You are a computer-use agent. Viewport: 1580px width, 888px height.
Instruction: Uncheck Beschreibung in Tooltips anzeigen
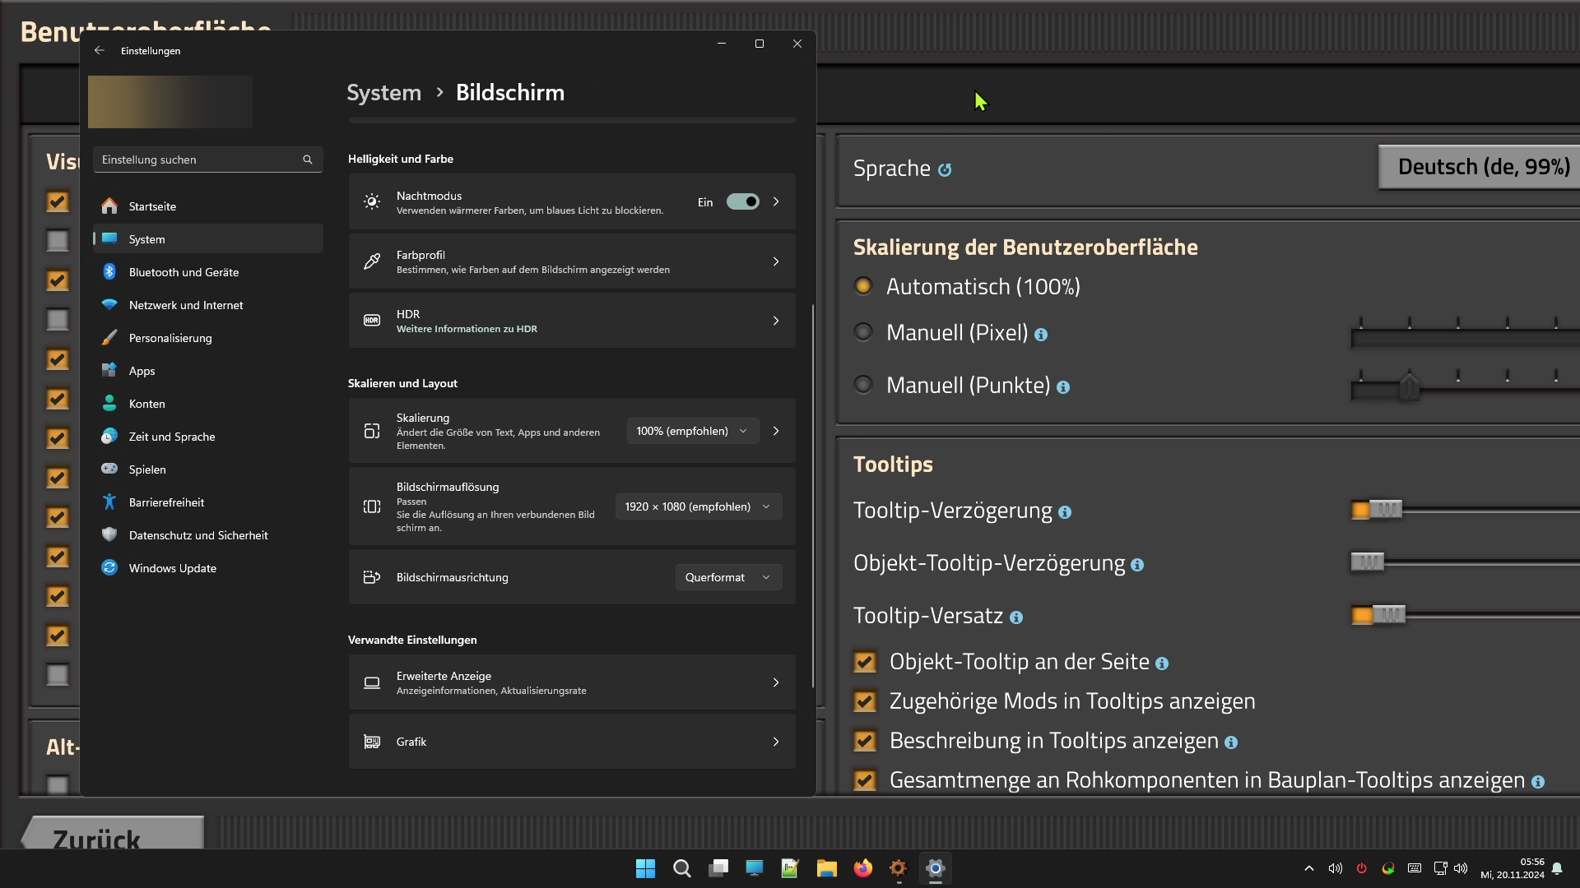coord(865,742)
